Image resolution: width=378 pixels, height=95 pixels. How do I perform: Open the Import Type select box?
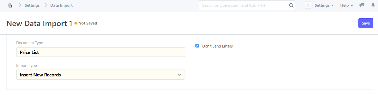(100, 75)
